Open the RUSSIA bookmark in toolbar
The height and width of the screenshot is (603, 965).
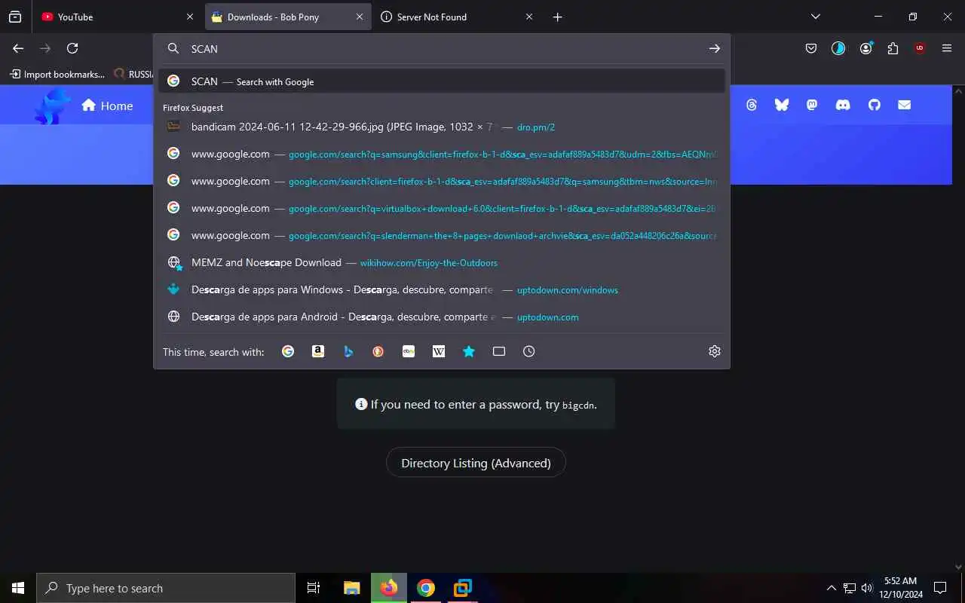133,74
